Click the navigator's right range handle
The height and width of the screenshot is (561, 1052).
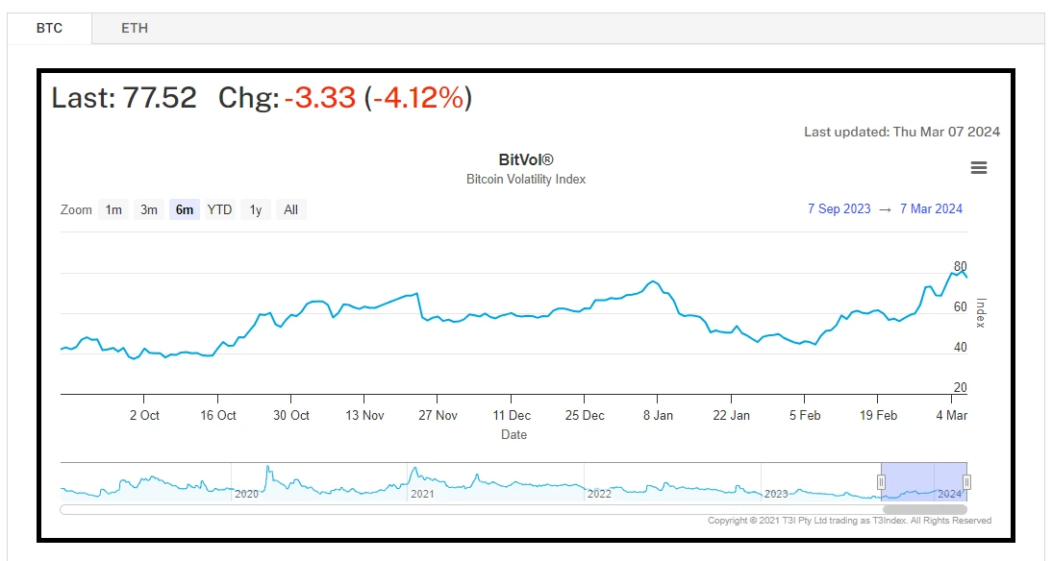coord(967,482)
